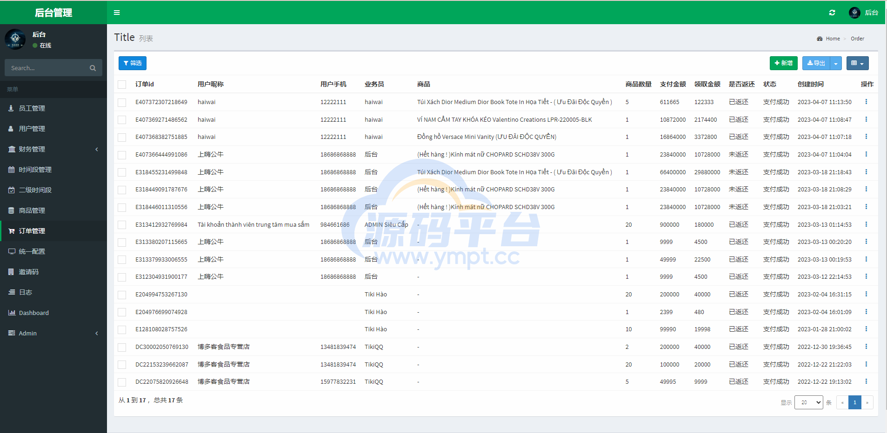Screen dimensions: 887x433
Task: Open actions menu for order E128108028757526
Action: [866, 329]
